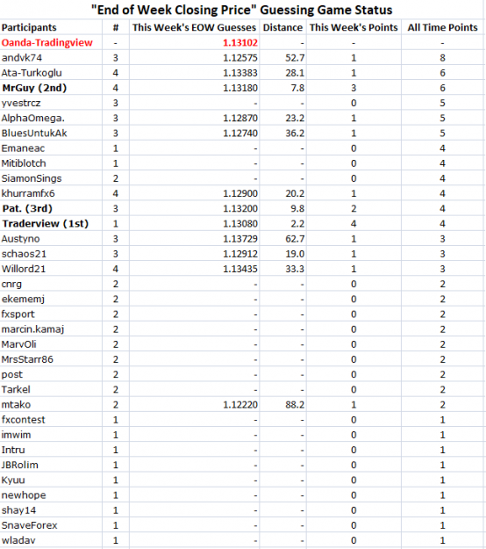Select the post participant cell

12,374
